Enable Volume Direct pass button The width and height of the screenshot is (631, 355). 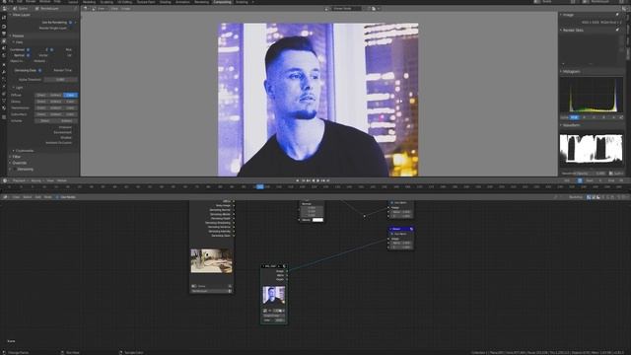(x=44, y=120)
